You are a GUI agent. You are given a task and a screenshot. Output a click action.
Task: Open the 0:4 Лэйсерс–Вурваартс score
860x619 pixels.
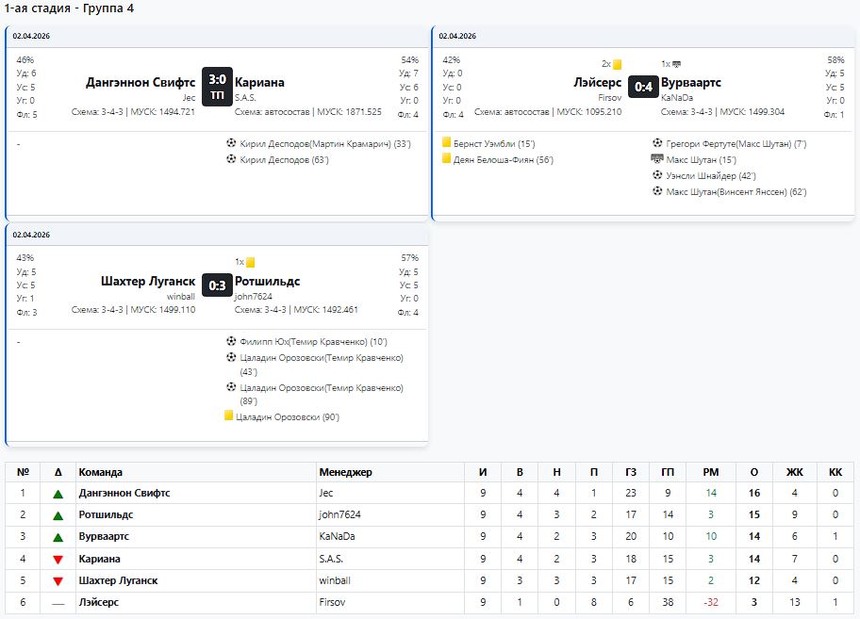click(643, 88)
